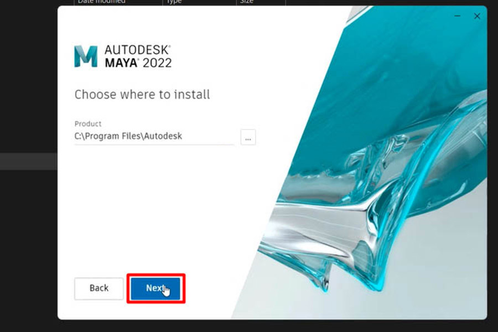The image size is (498, 332).
Task: Click the underline beneath the install path
Action: [154, 144]
